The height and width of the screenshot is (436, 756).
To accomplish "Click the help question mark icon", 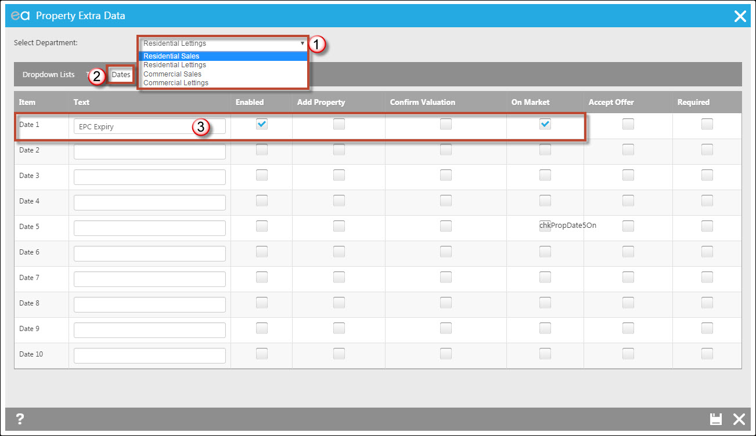I will click(20, 419).
